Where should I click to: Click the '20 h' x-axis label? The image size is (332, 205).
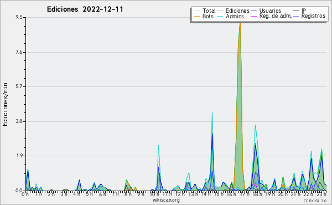pos(283,194)
